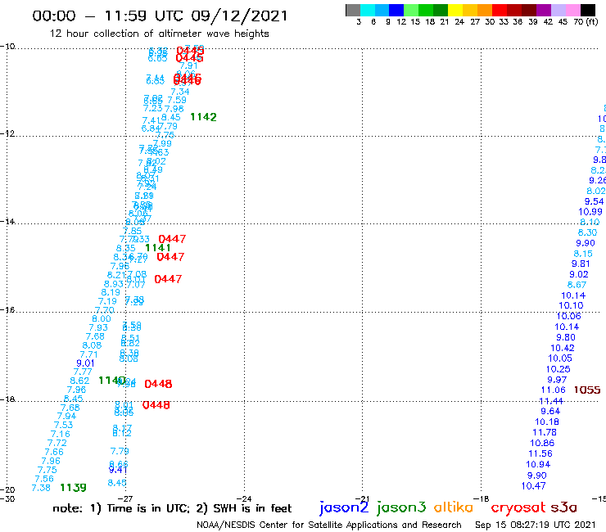The image size is (606, 532).
Task: Pick the yellow 24 ft legend swatch
Action: point(455,10)
